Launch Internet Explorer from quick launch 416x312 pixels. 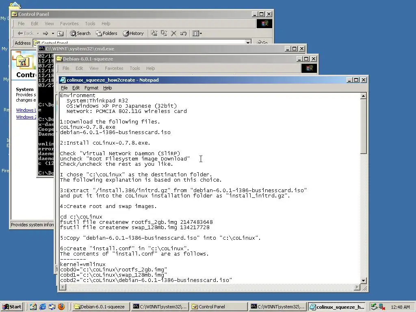[x=42, y=307]
